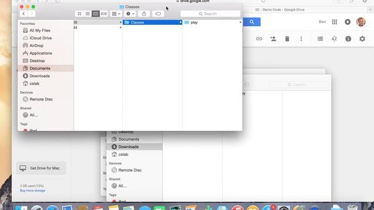Open the Google account profile picture
The image size is (374, 210).
[361, 22]
